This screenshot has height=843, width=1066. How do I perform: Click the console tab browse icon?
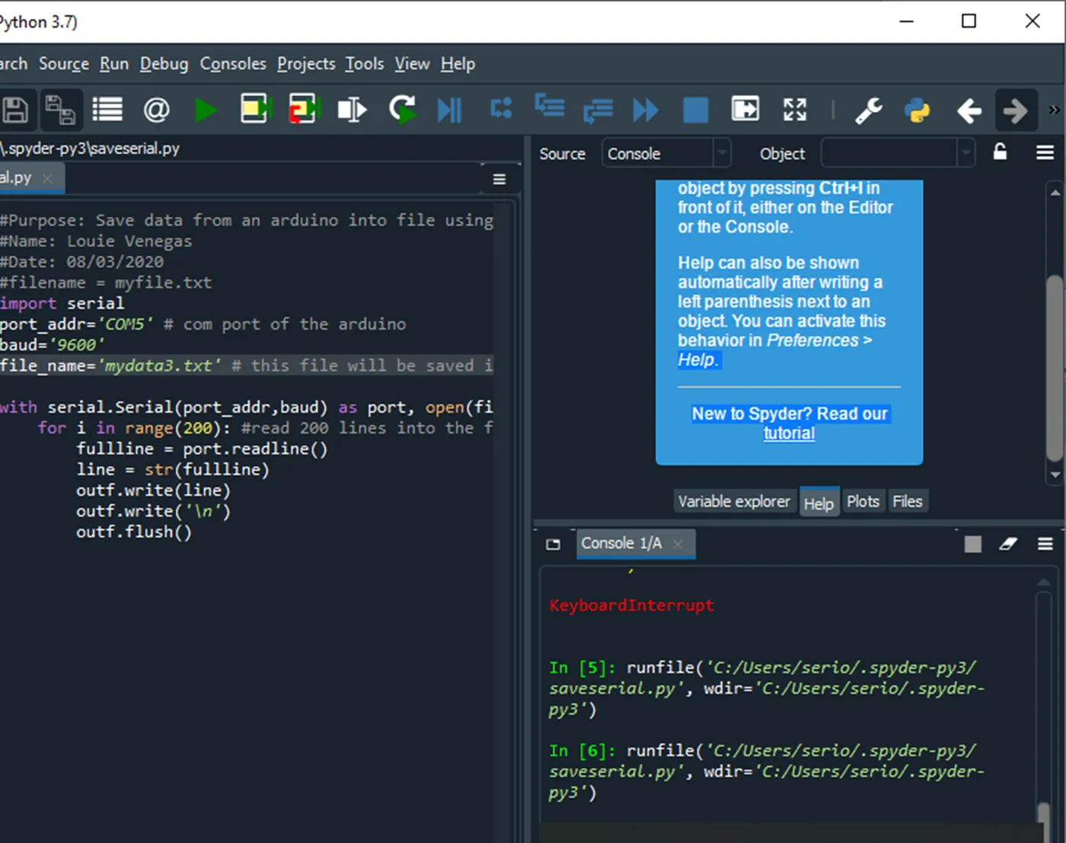click(554, 544)
